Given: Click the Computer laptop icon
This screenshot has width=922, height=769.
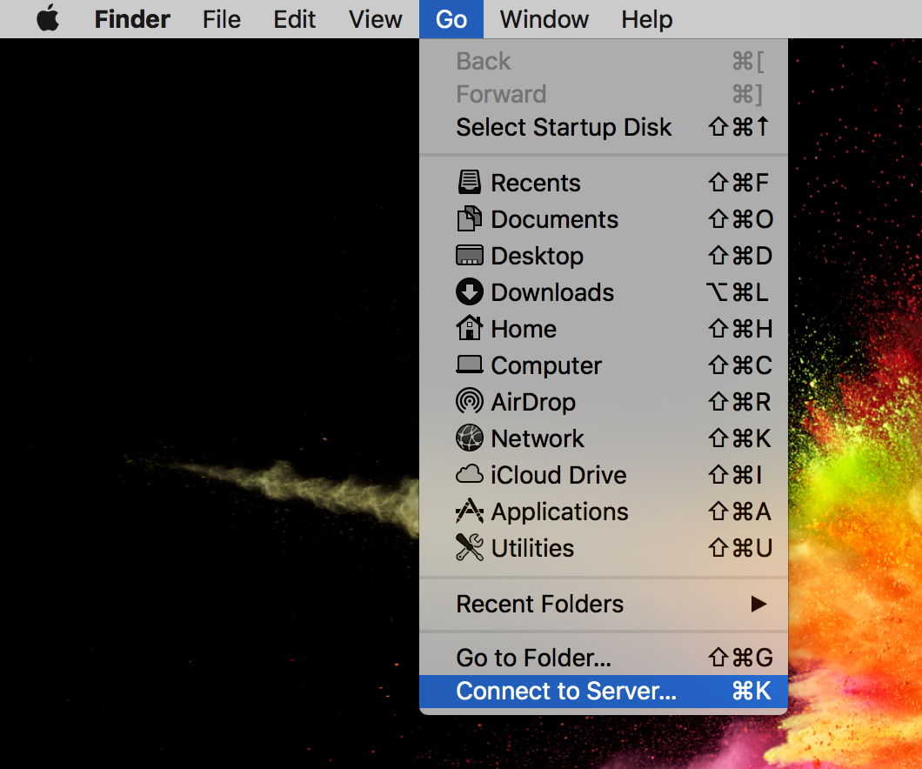Looking at the screenshot, I should (x=469, y=365).
